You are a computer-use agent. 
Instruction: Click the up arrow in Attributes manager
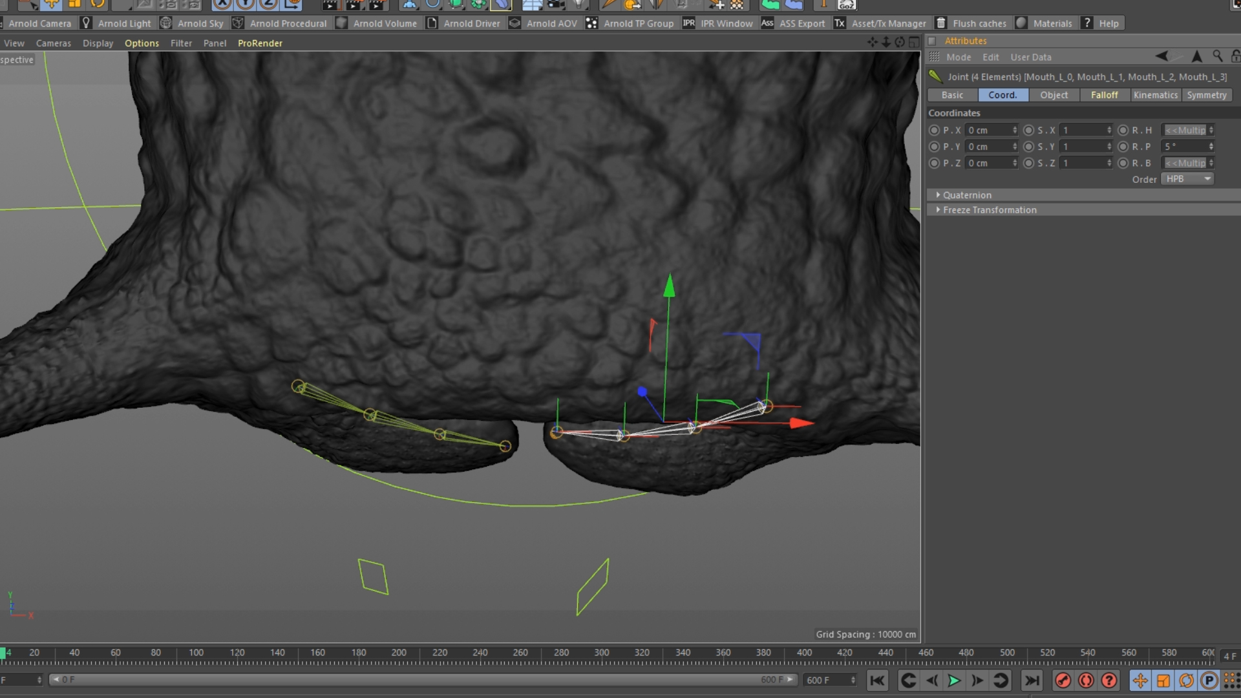[1196, 57]
